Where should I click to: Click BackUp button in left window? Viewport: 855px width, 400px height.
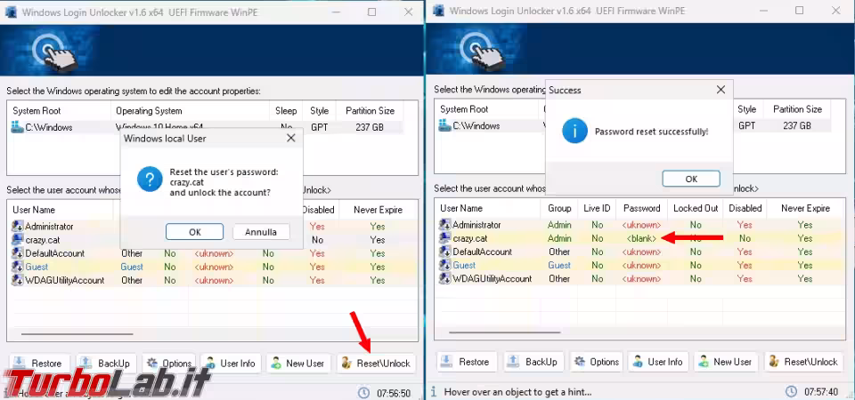pyautogui.click(x=106, y=363)
